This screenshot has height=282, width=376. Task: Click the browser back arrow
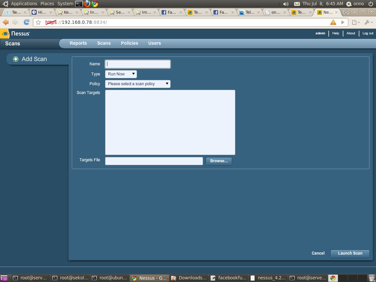click(x=6, y=22)
